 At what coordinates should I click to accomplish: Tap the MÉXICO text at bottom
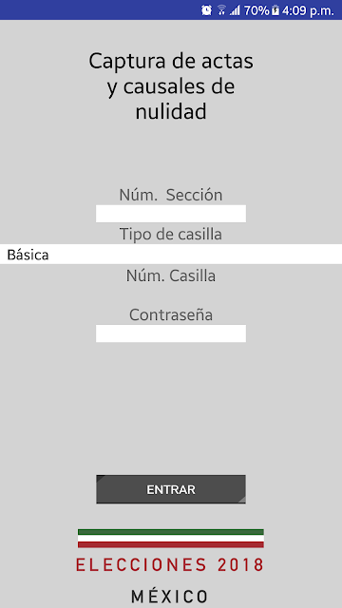click(170, 596)
